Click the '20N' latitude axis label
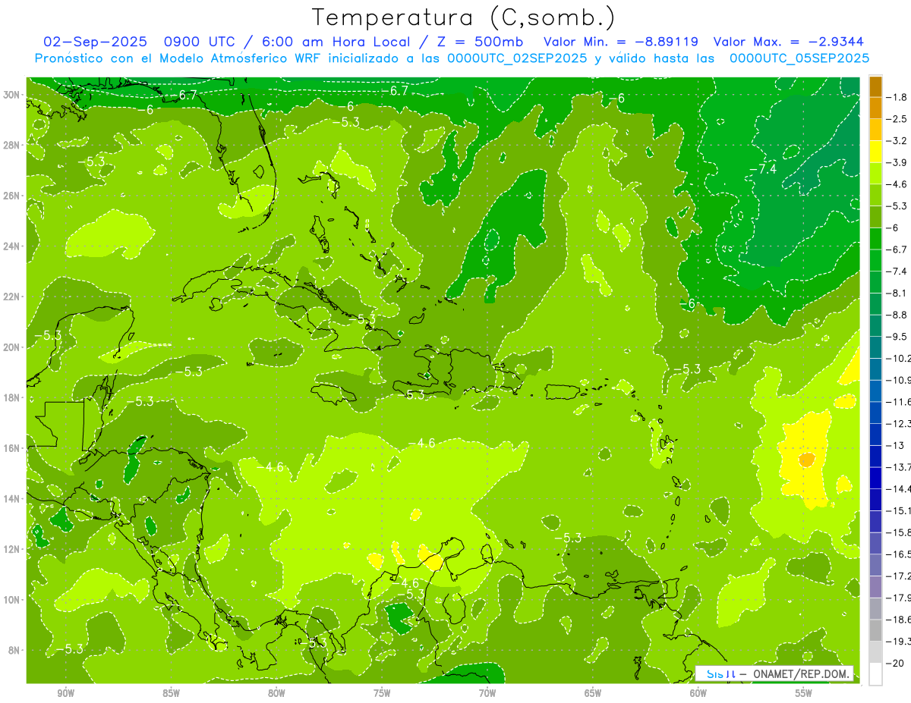 (x=12, y=347)
